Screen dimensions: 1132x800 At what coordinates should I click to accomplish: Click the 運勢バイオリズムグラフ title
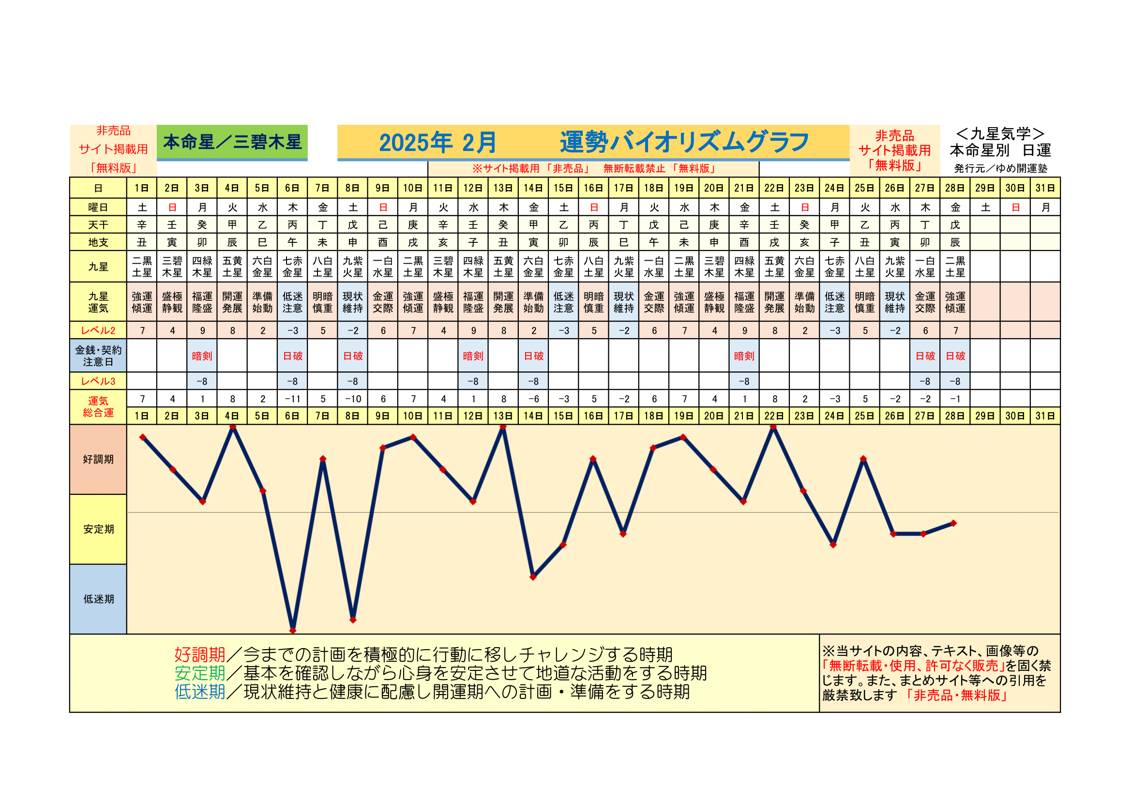click(x=684, y=142)
